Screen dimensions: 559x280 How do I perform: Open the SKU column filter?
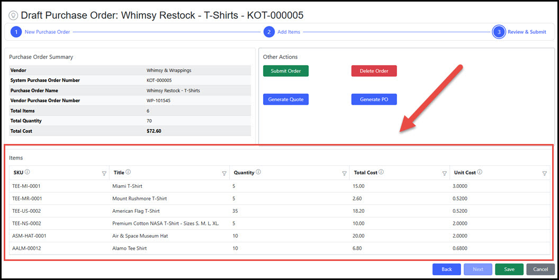104,173
